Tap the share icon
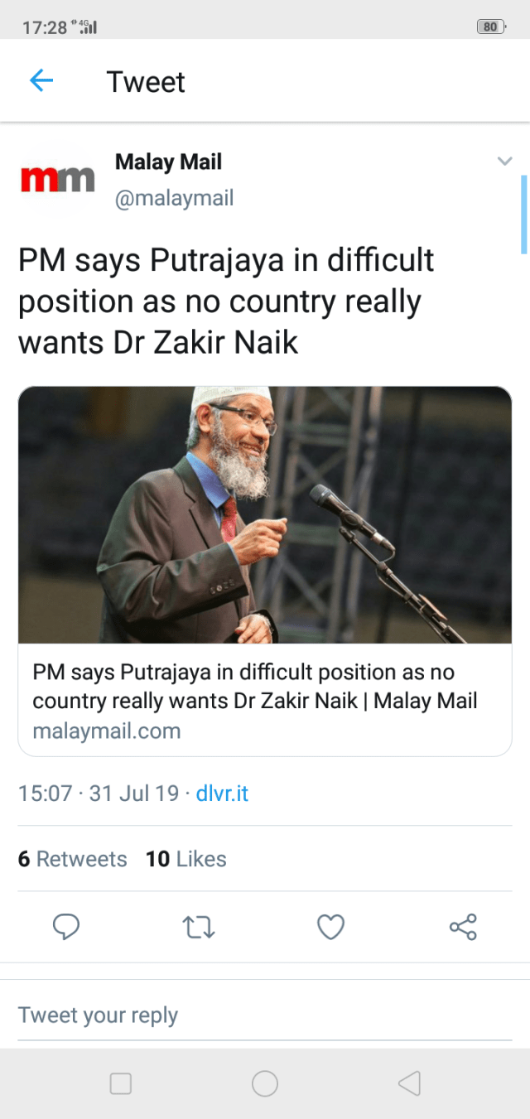Viewport: 530px width, 1119px height. click(x=463, y=927)
